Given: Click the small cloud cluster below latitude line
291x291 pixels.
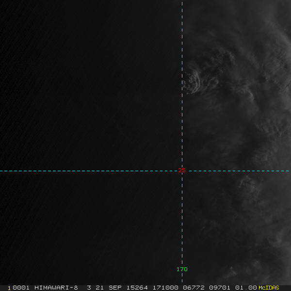Looking at the screenshot, I should (x=247, y=183).
